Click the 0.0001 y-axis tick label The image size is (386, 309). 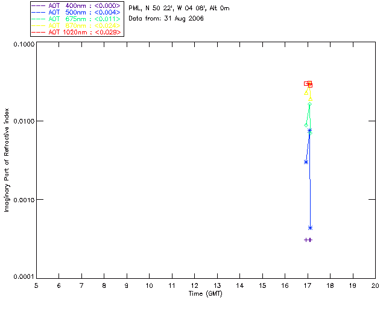(24, 277)
